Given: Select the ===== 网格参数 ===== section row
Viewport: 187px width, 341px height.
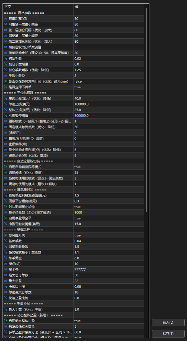Looking at the screenshot, I should (x=73, y=13).
